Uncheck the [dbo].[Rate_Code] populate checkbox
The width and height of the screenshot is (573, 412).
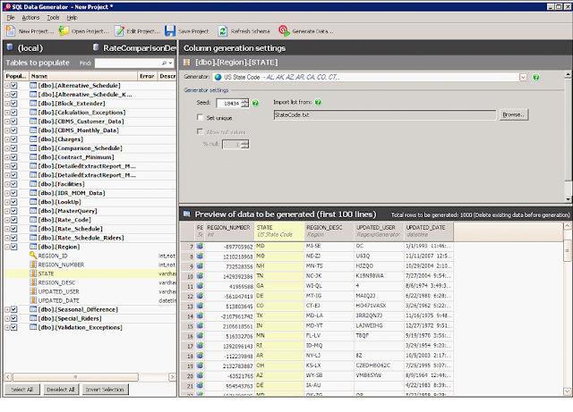click(13, 220)
